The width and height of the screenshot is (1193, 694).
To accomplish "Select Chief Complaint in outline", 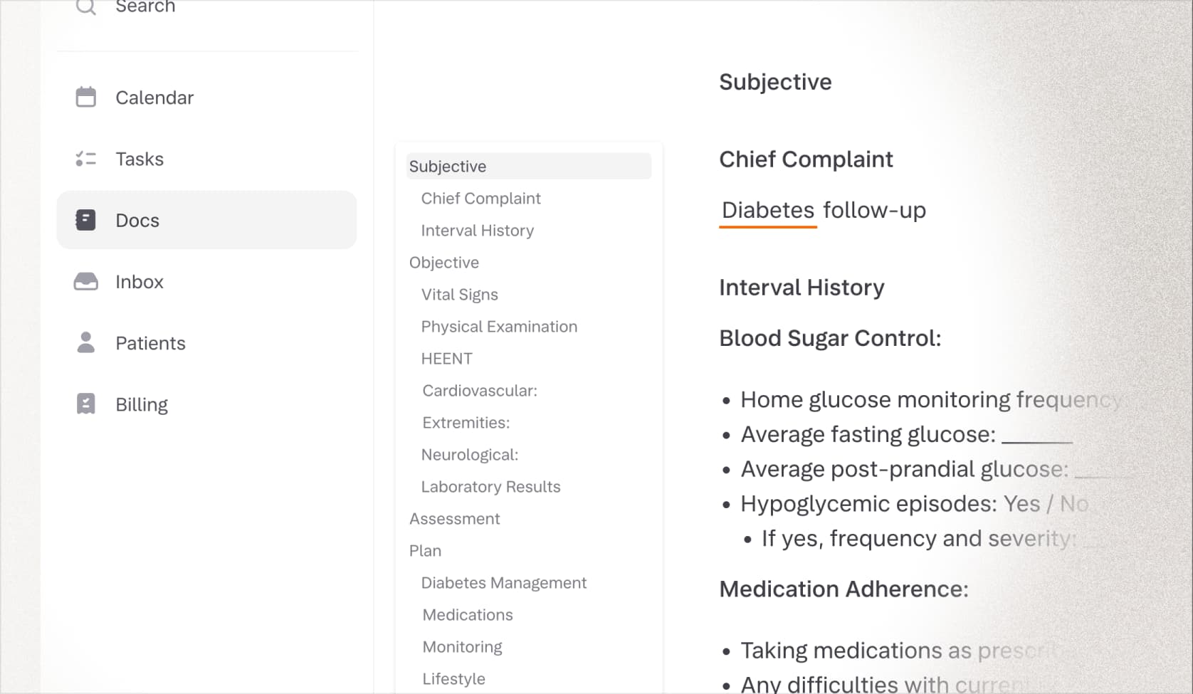I will [x=480, y=199].
